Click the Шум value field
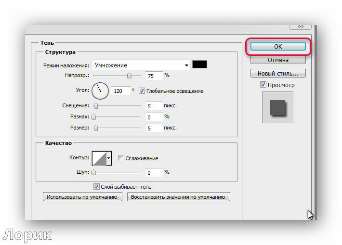The height and width of the screenshot is (245, 342). point(154,173)
